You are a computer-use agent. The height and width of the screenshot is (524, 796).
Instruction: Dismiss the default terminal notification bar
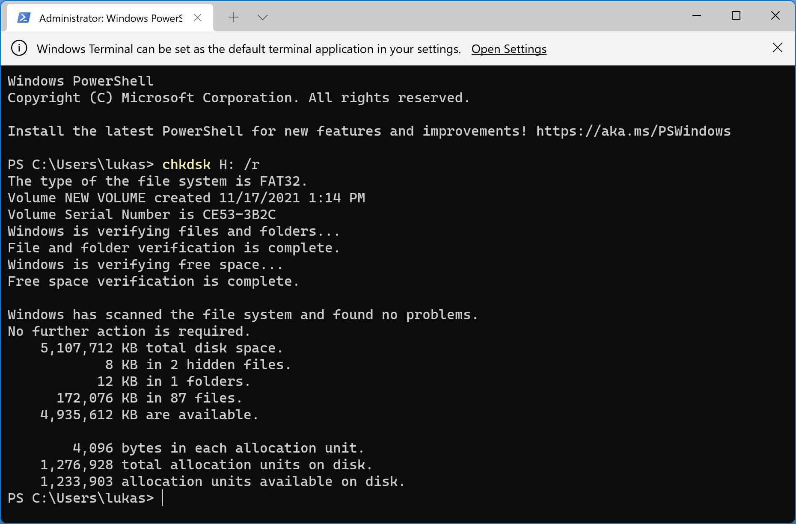point(777,47)
